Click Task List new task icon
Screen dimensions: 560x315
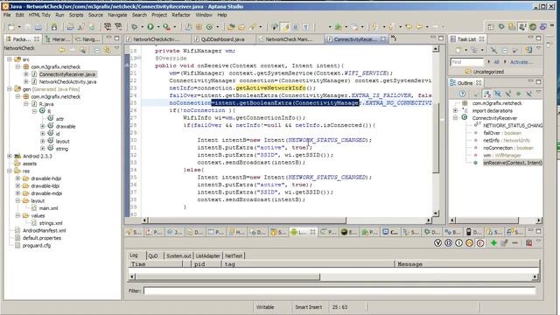point(458,51)
